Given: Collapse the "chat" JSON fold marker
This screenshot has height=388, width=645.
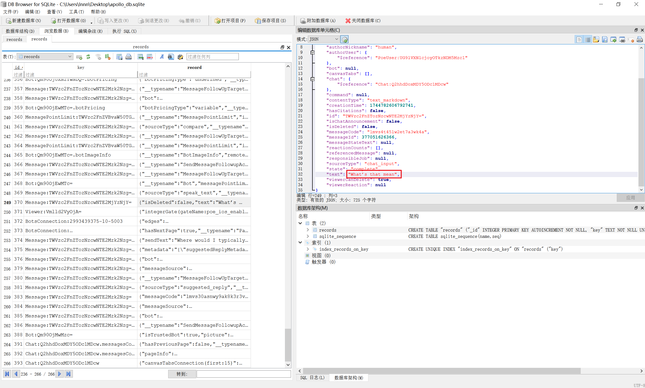Looking at the screenshot, I should click(x=312, y=79).
